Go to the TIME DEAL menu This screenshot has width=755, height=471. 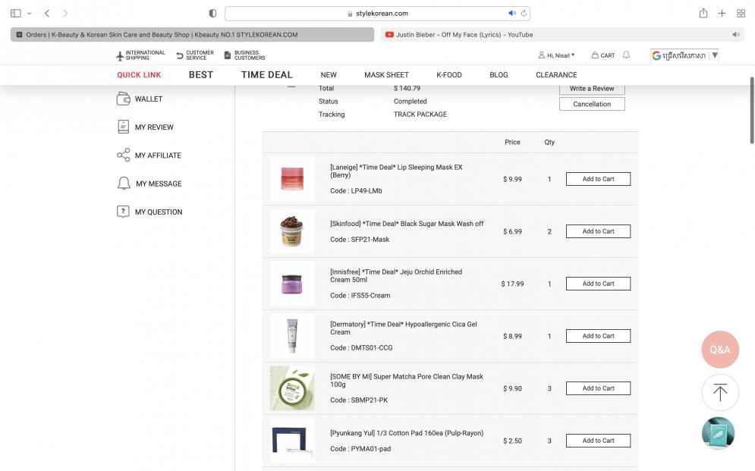[x=266, y=75]
